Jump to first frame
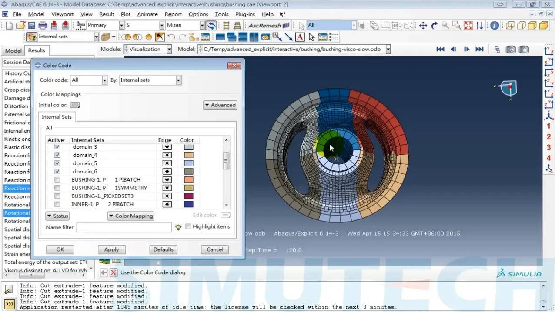 click(440, 50)
